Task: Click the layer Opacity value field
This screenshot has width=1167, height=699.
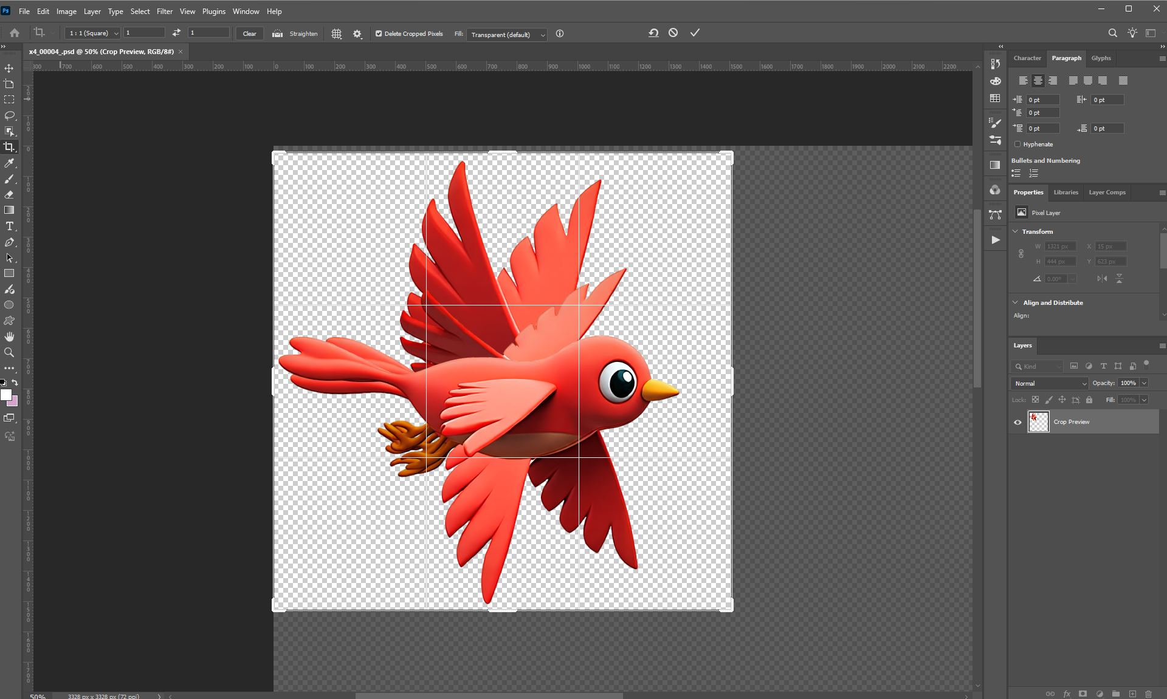Action: click(1128, 383)
